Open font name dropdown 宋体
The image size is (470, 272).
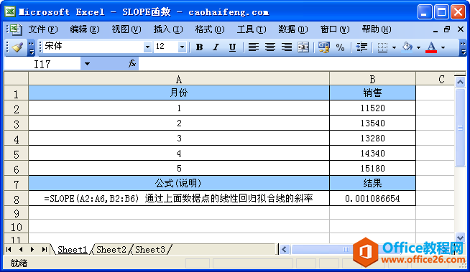pos(147,47)
